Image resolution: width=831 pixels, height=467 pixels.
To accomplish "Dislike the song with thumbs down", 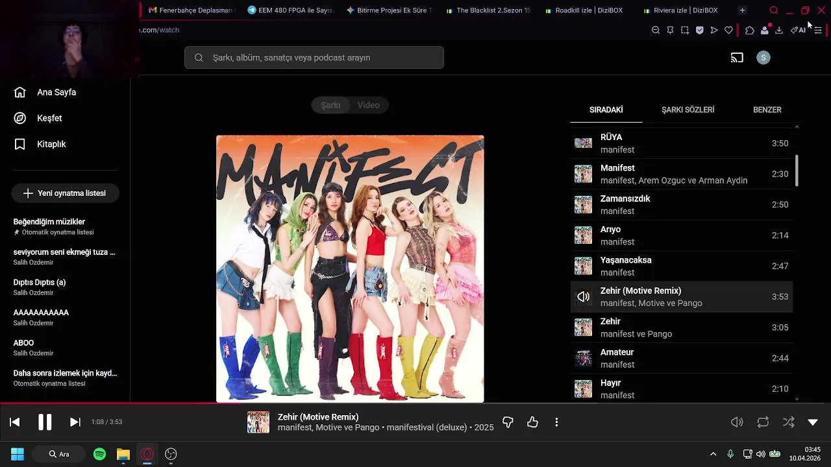I will coord(508,422).
